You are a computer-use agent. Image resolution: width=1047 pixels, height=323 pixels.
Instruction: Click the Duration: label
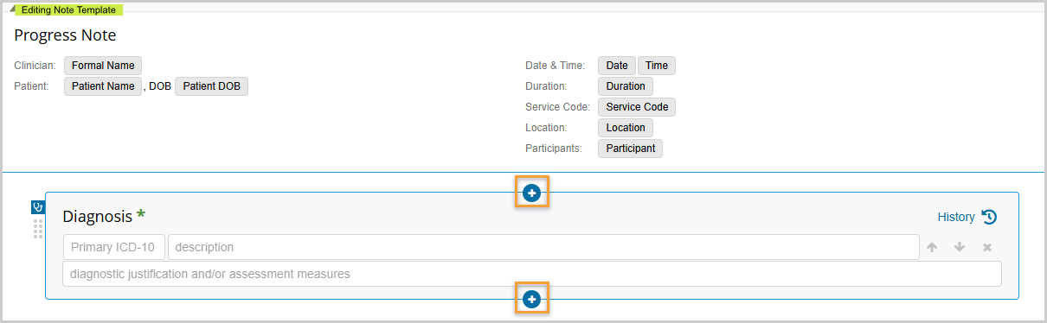tap(546, 86)
